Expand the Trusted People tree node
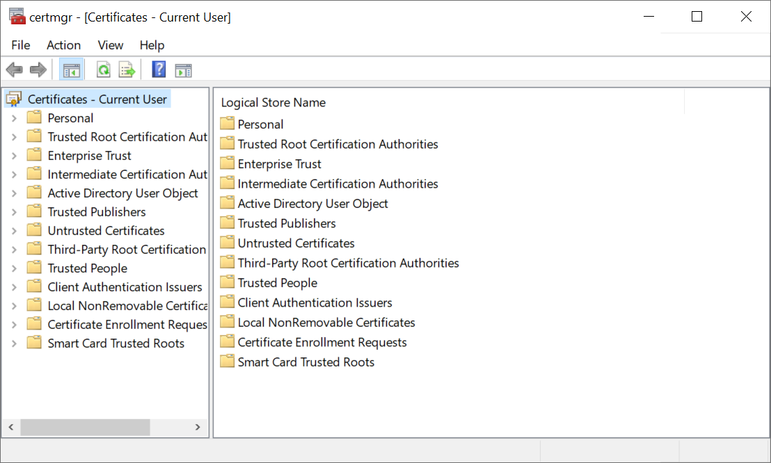Image resolution: width=771 pixels, height=463 pixels. pyautogui.click(x=14, y=268)
